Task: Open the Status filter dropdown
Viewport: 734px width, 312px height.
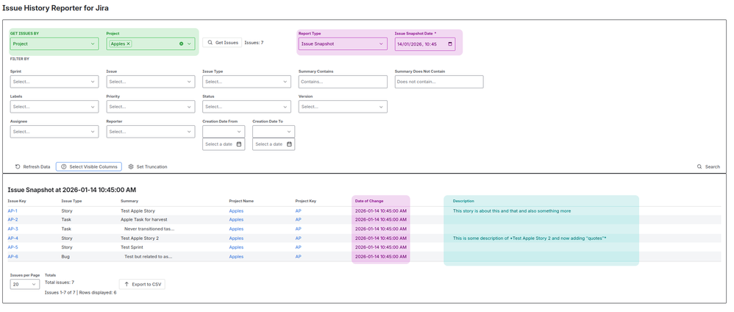Action: click(x=246, y=107)
